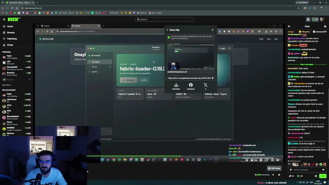329x185 pixels.
Task: Open the Gmail bookmark icon
Action: (3, 13)
